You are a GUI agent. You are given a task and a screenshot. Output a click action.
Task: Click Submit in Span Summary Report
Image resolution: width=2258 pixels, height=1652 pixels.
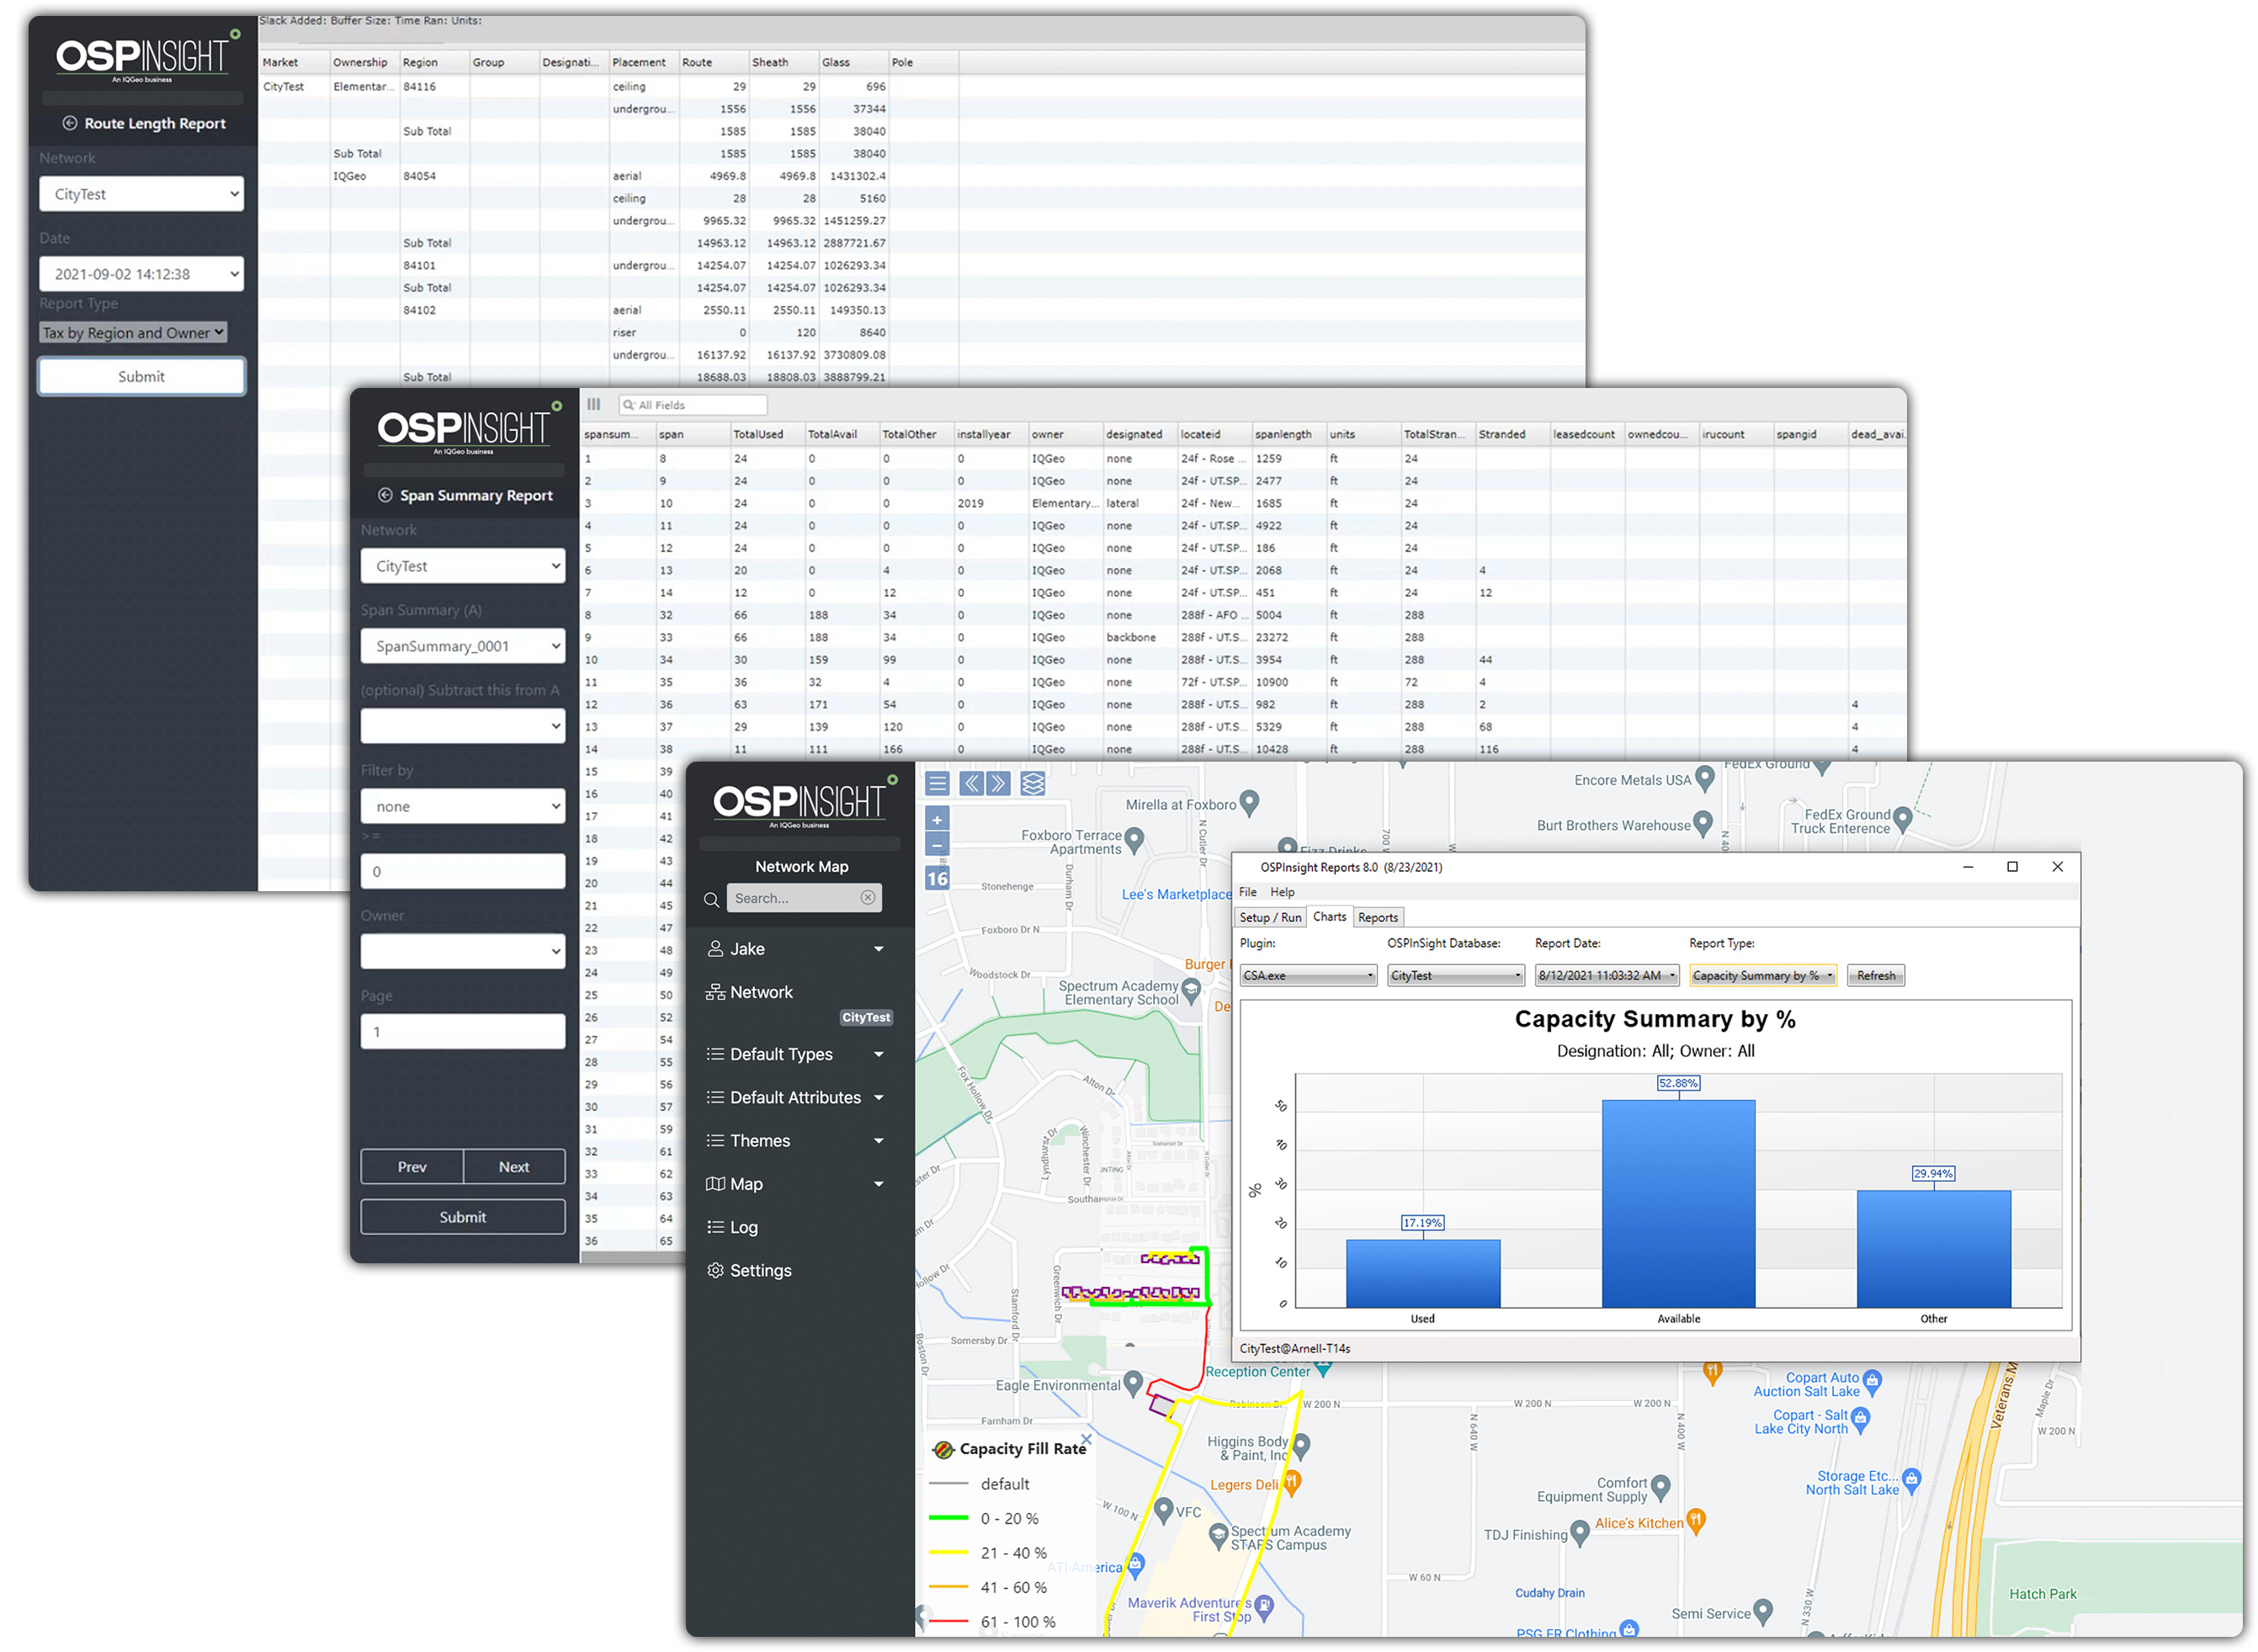point(462,1217)
